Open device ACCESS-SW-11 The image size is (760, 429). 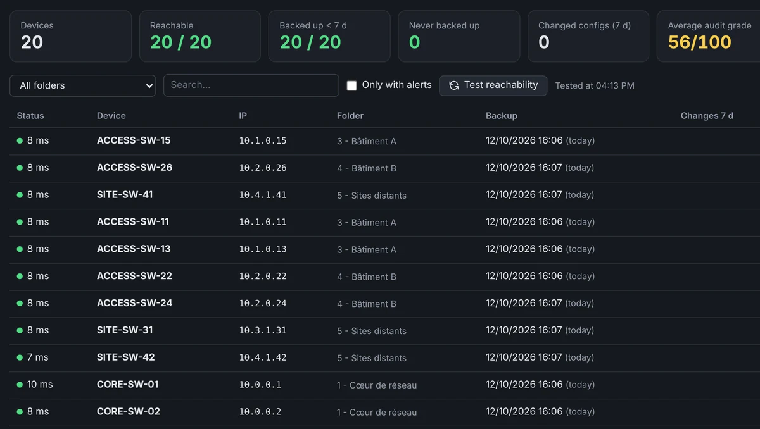[133, 222]
